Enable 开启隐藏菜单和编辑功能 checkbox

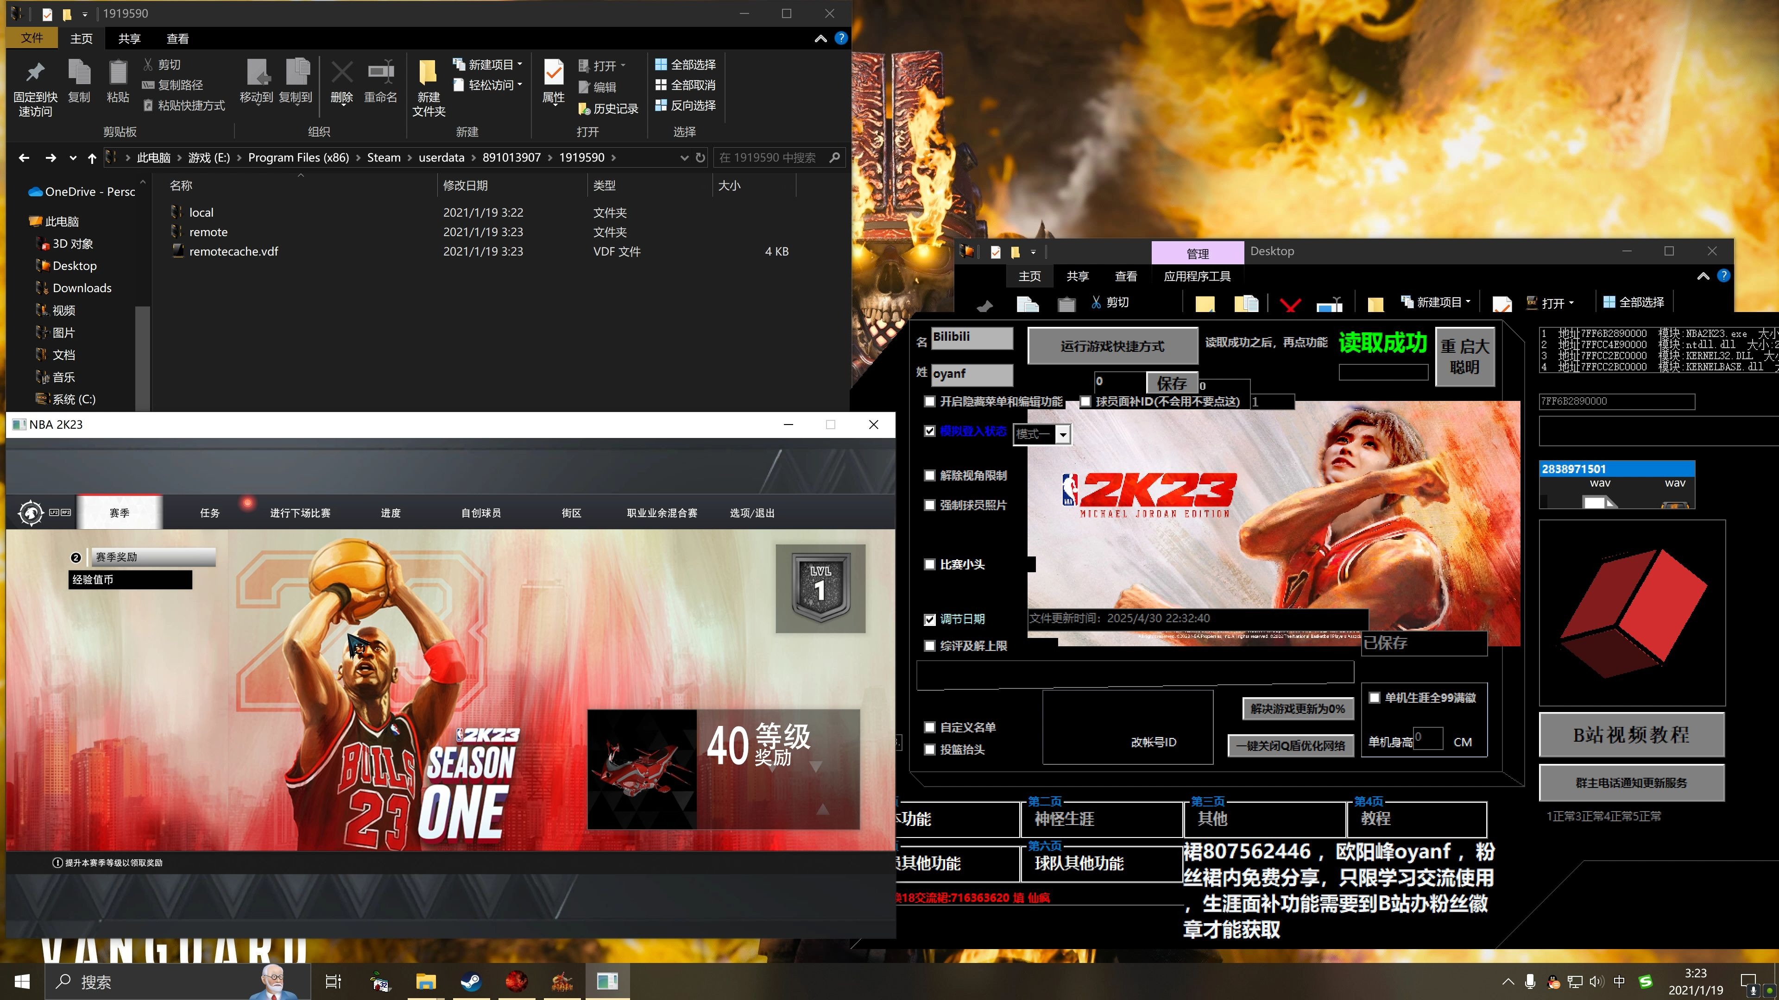(x=929, y=401)
